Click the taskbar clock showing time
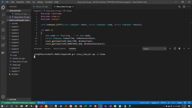This screenshot has width=192, height=108. pos(184,106)
